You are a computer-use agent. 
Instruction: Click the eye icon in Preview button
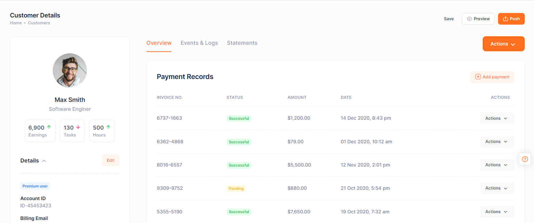(469, 19)
